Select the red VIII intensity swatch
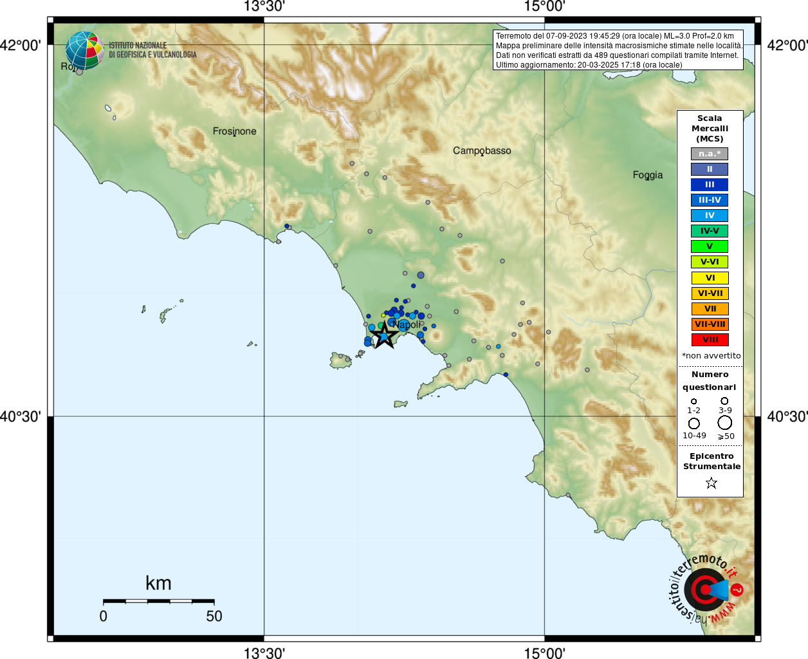This screenshot has height=659, width=808. [710, 340]
